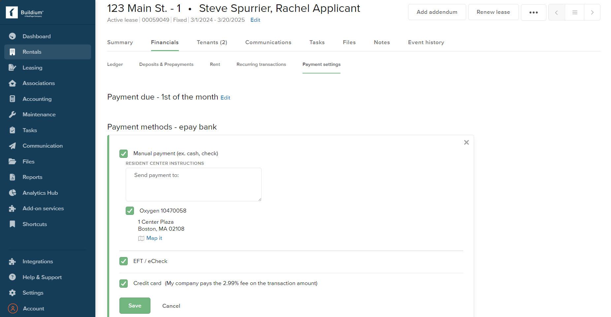Screen dimensions: 611x317
Task: Open the Buildium logo home
Action: tap(25, 13)
